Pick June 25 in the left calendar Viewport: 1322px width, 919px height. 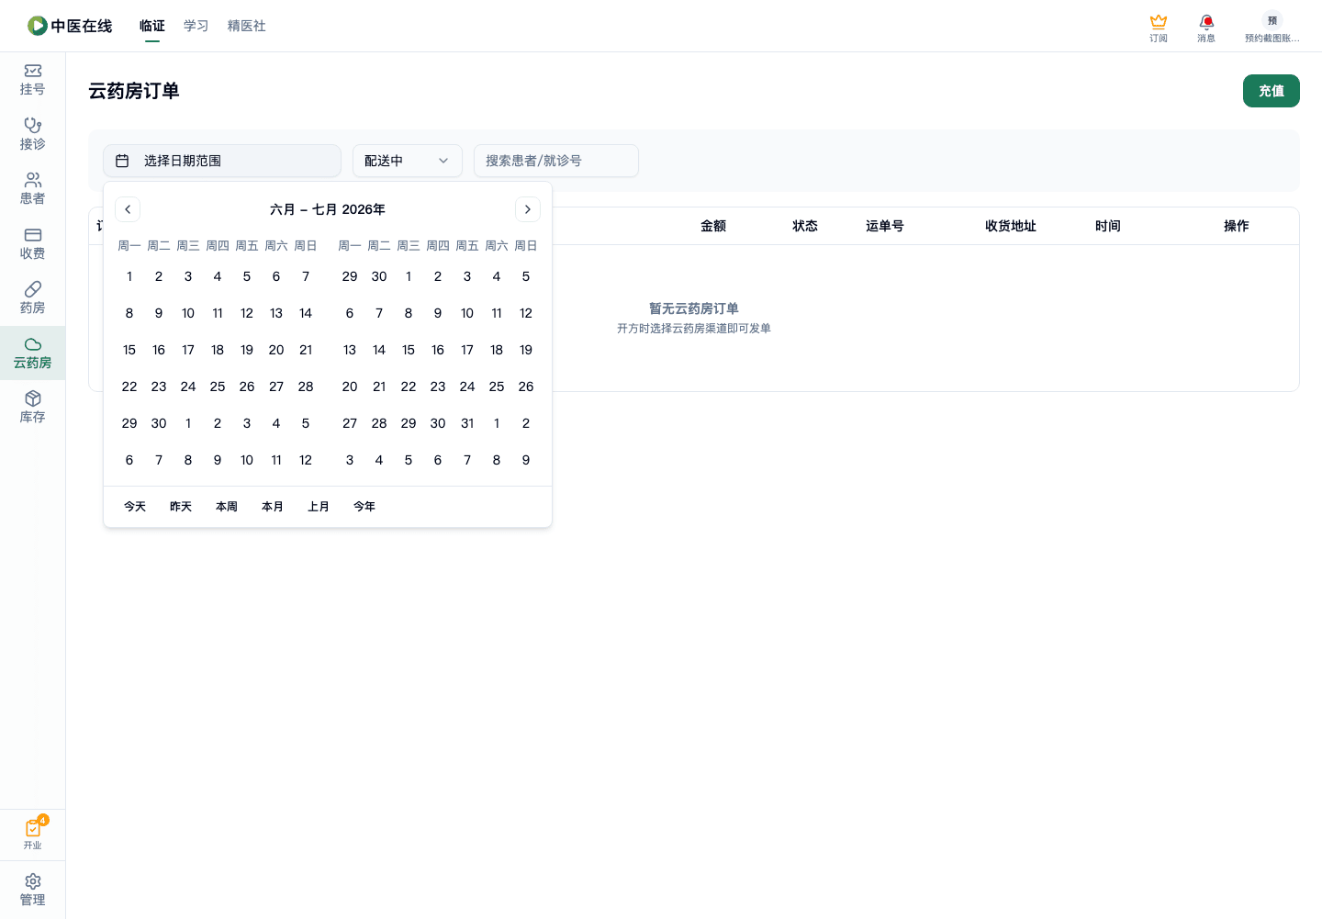(x=218, y=387)
